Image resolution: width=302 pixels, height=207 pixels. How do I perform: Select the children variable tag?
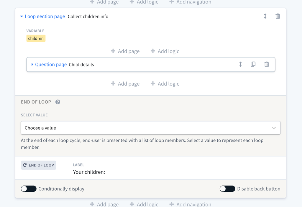(x=36, y=39)
